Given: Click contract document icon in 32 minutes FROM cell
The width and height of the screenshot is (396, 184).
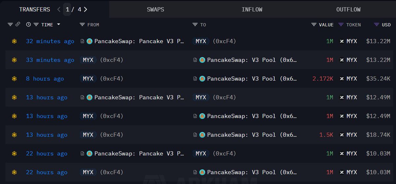Looking at the screenshot, I should [82, 41].
